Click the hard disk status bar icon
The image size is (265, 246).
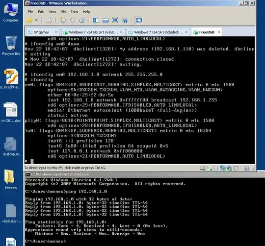click(x=203, y=168)
